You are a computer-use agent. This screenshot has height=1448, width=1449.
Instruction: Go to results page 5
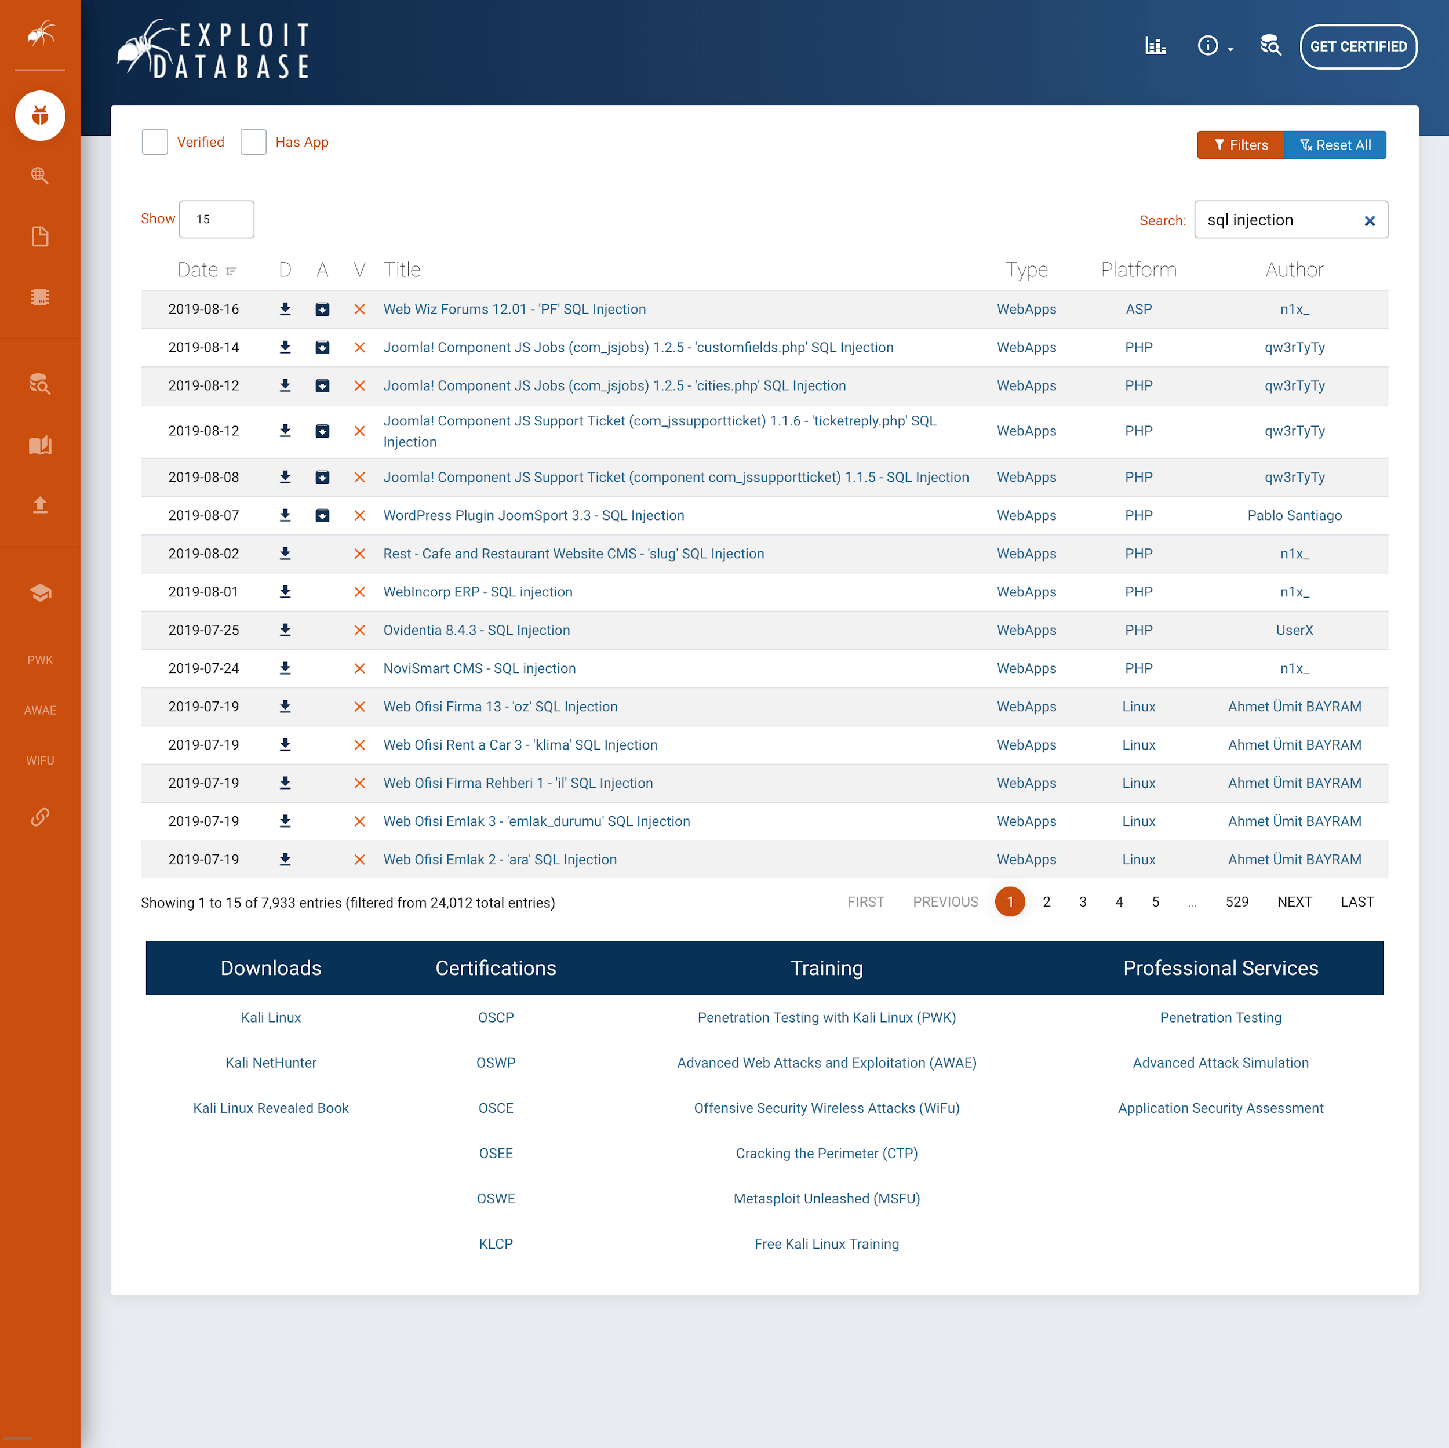pyautogui.click(x=1155, y=902)
